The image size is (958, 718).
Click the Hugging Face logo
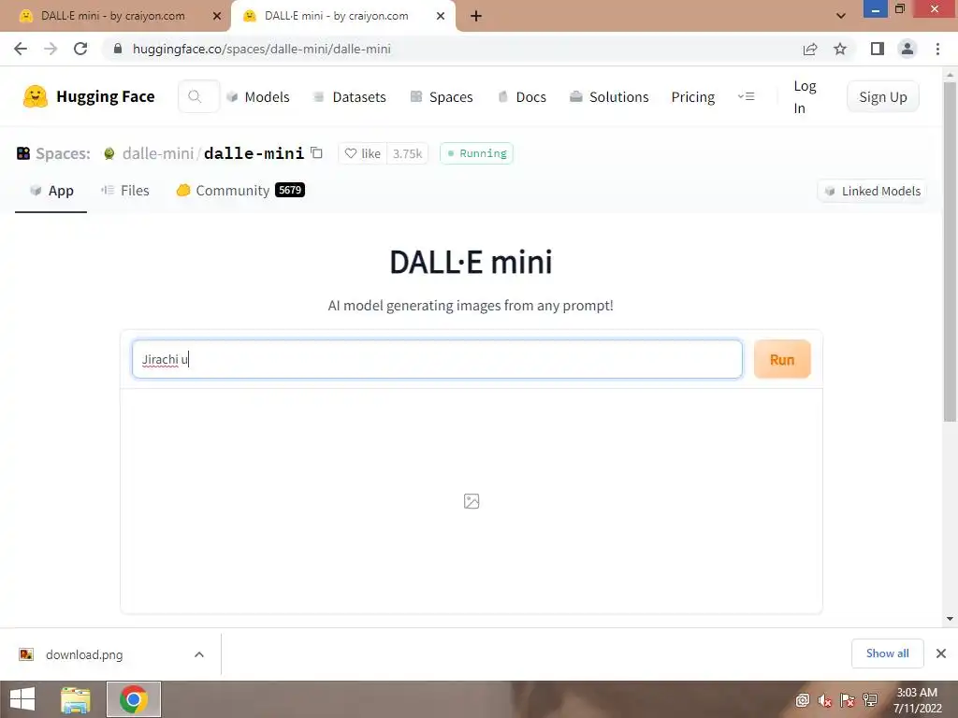[x=89, y=96]
